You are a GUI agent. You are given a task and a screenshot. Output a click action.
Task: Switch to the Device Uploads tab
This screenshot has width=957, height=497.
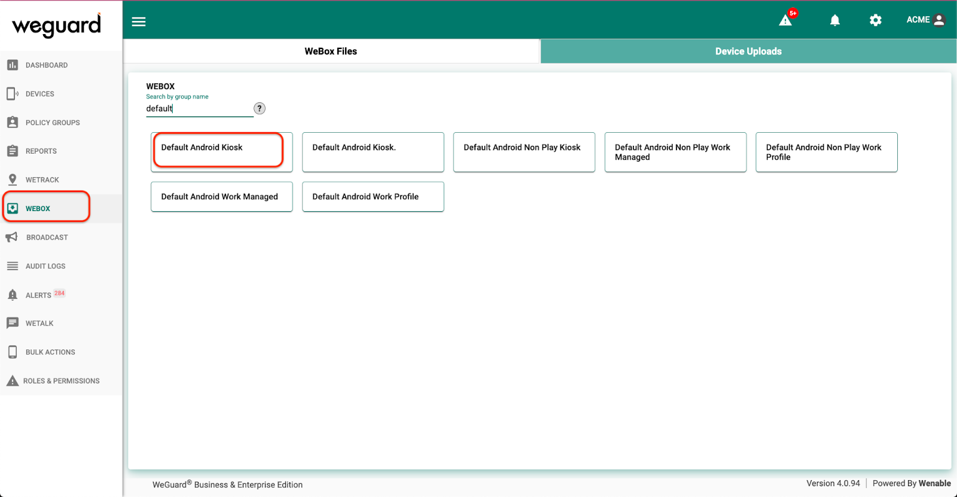point(748,51)
